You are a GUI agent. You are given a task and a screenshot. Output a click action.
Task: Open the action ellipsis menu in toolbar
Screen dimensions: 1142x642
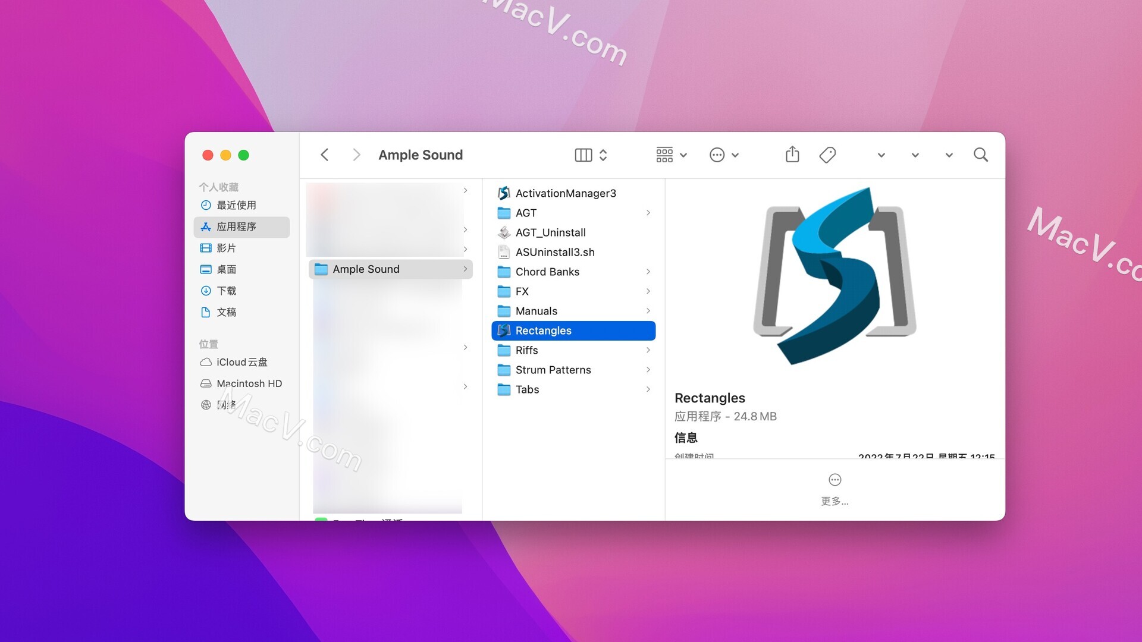724,155
